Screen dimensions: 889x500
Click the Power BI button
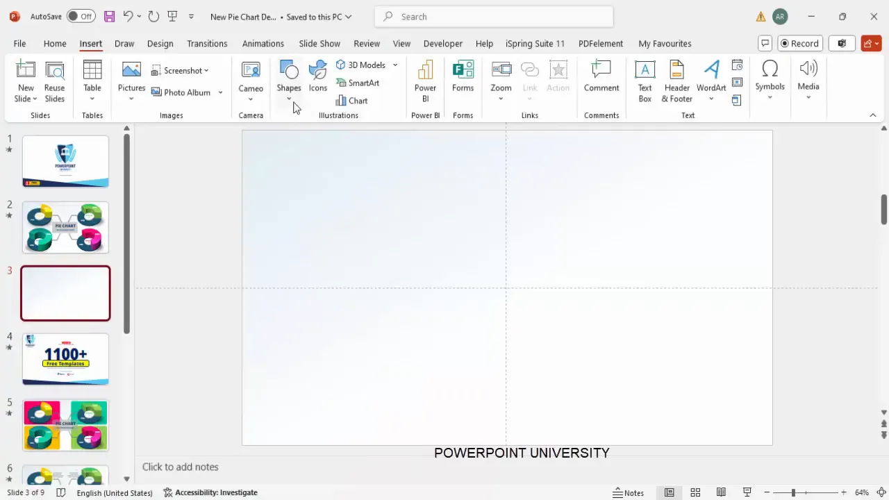[x=425, y=81]
